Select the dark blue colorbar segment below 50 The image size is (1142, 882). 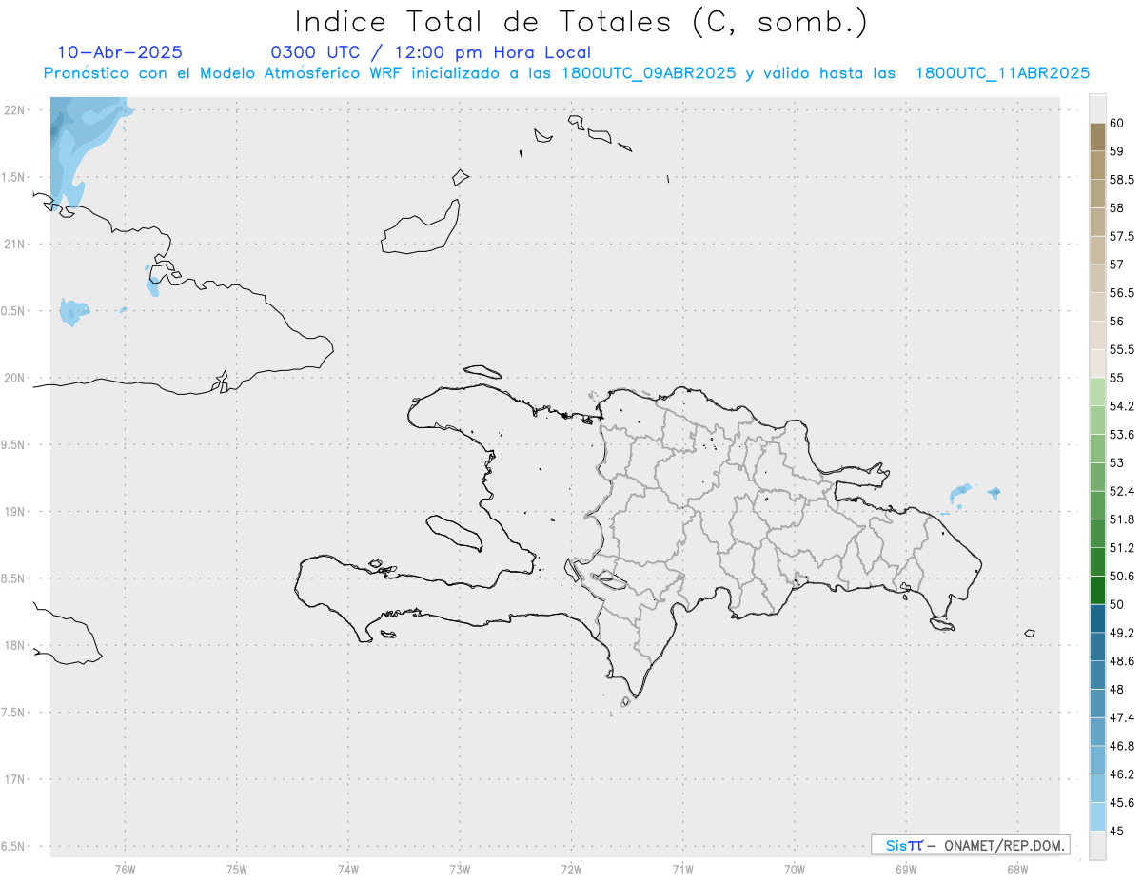[x=1097, y=618]
